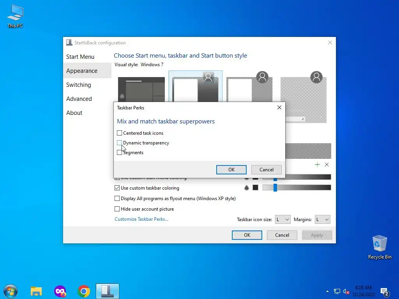Open the Recycle Bin desktop icon

point(380,247)
